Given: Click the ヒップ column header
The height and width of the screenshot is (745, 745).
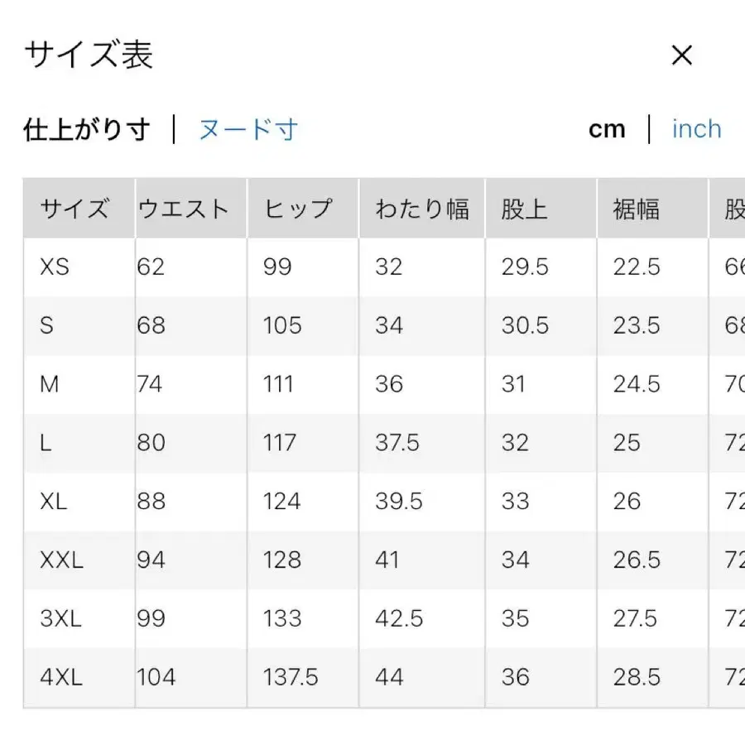Looking at the screenshot, I should pyautogui.click(x=300, y=209).
